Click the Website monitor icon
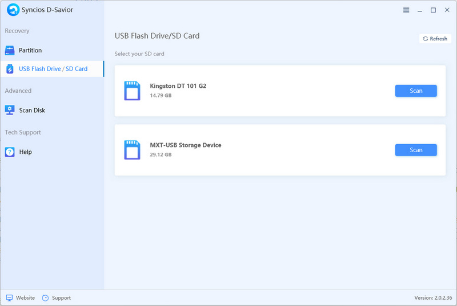457x306 pixels. coord(9,298)
